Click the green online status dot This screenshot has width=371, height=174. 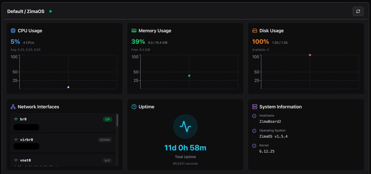(50, 11)
